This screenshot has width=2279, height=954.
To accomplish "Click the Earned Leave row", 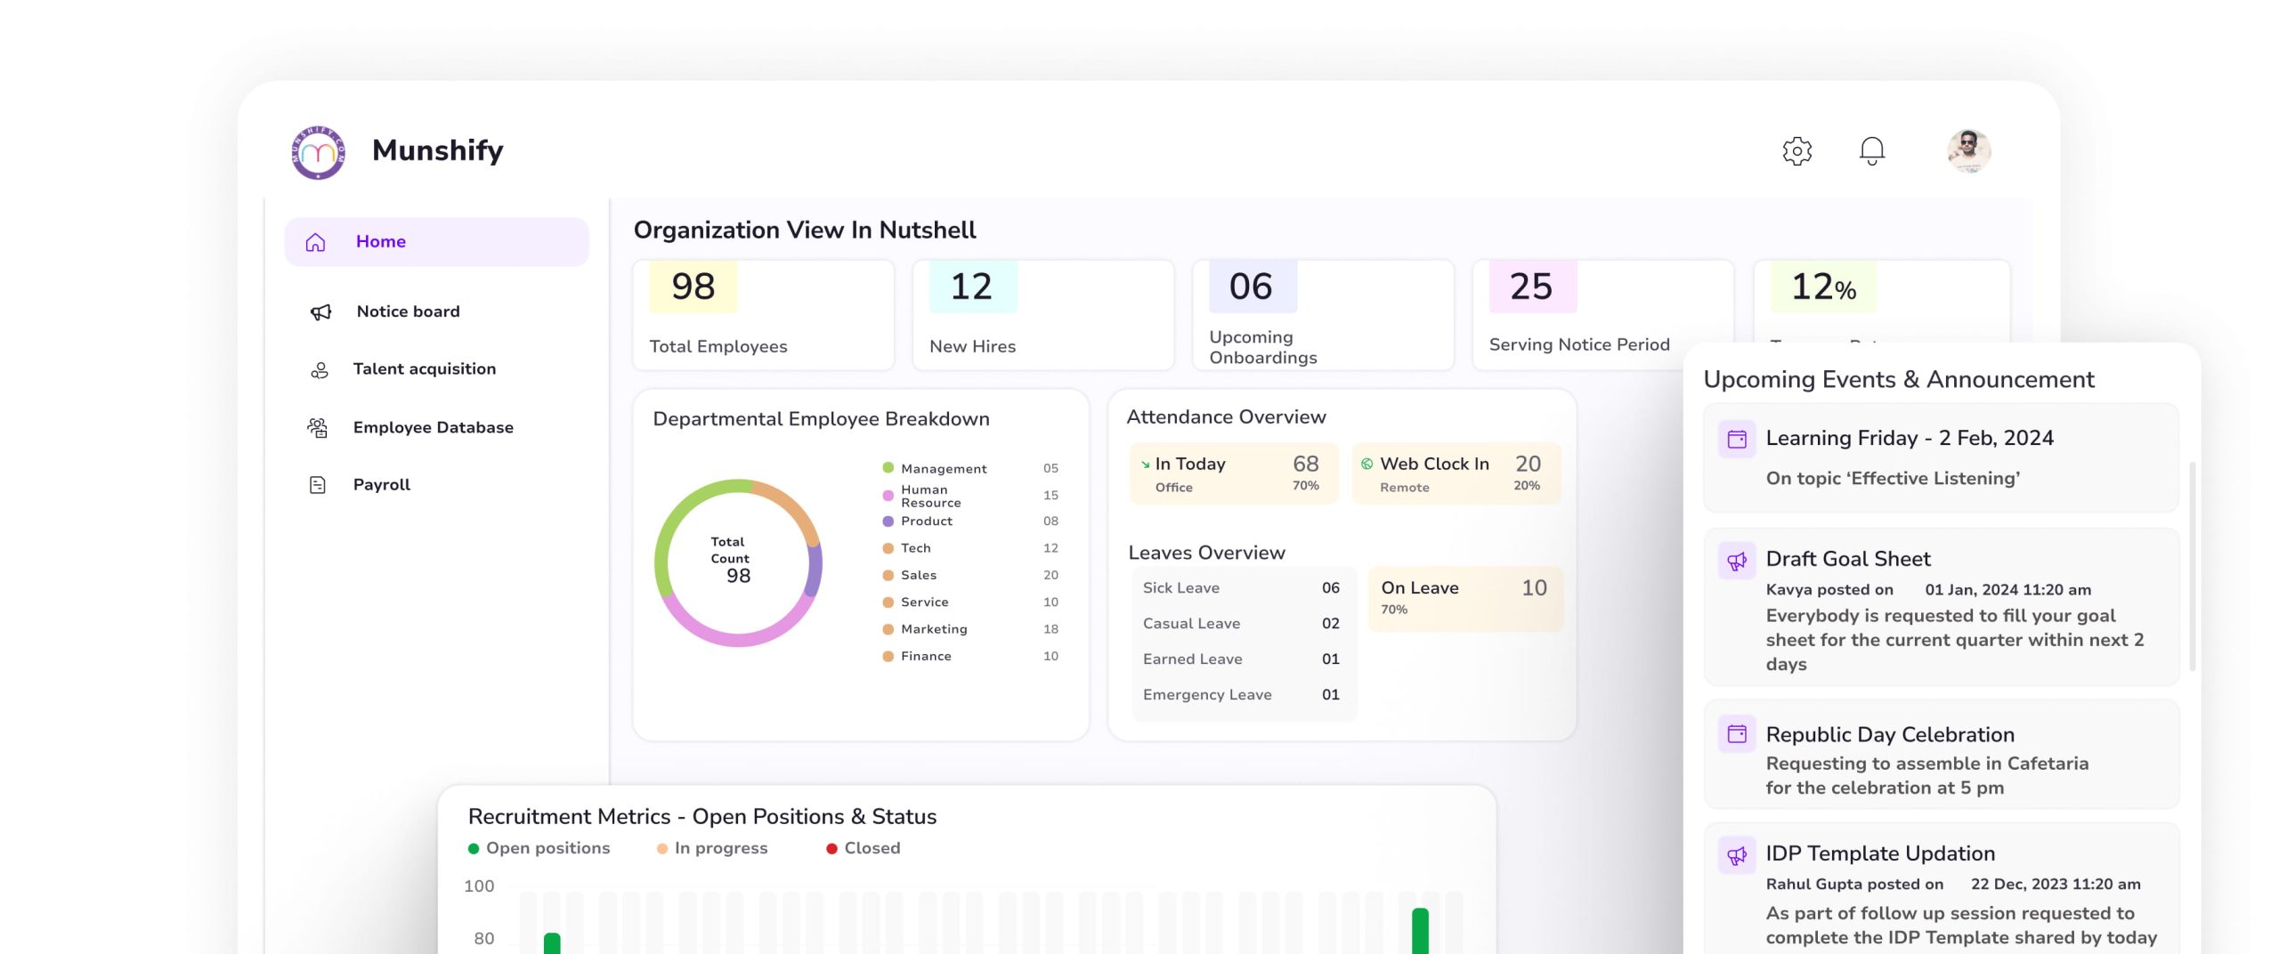I will pyautogui.click(x=1242, y=659).
